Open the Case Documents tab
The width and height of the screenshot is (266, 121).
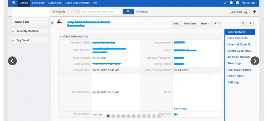tap(77, 3)
